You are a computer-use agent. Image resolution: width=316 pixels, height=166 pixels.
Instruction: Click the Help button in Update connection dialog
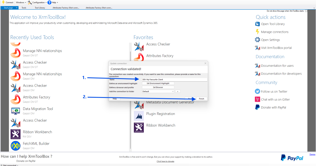coord(115,99)
